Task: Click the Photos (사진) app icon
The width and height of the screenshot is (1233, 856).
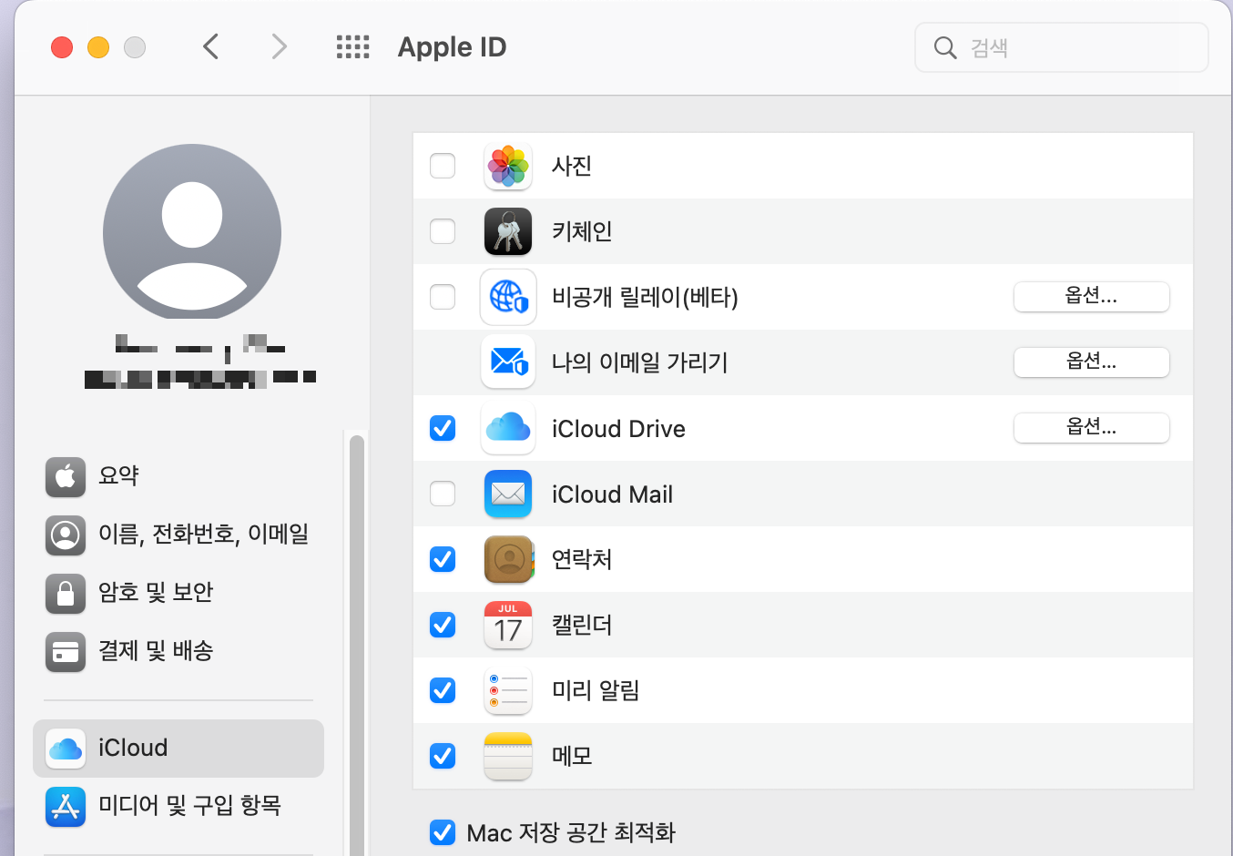Action: (508, 167)
